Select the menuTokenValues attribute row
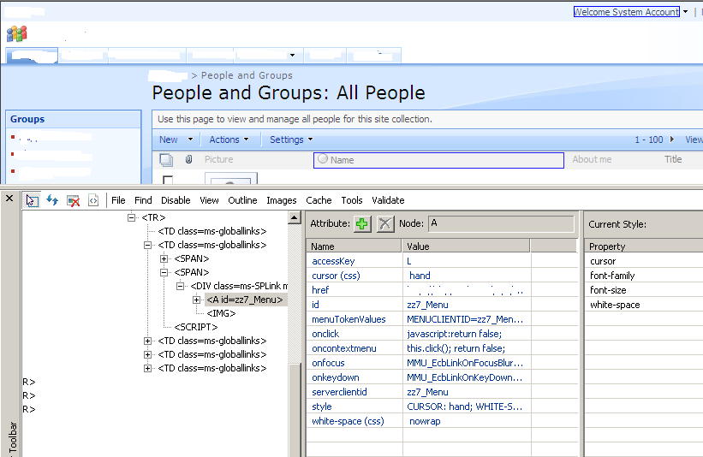Screen dimensions: 703x457 click(442, 319)
